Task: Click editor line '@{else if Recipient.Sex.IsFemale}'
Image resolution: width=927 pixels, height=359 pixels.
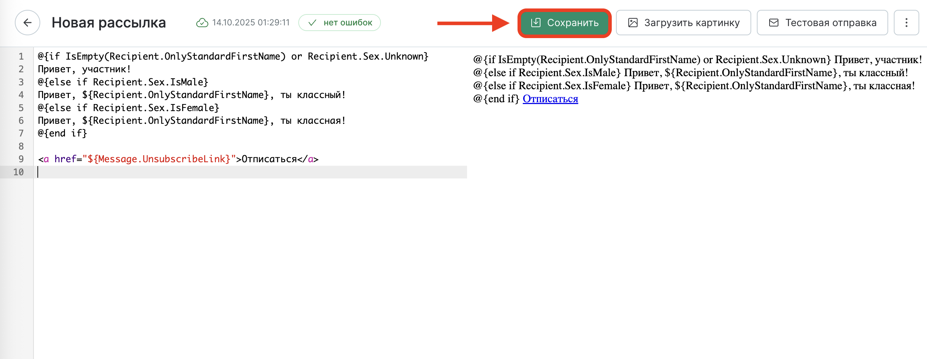Action: [x=128, y=108]
